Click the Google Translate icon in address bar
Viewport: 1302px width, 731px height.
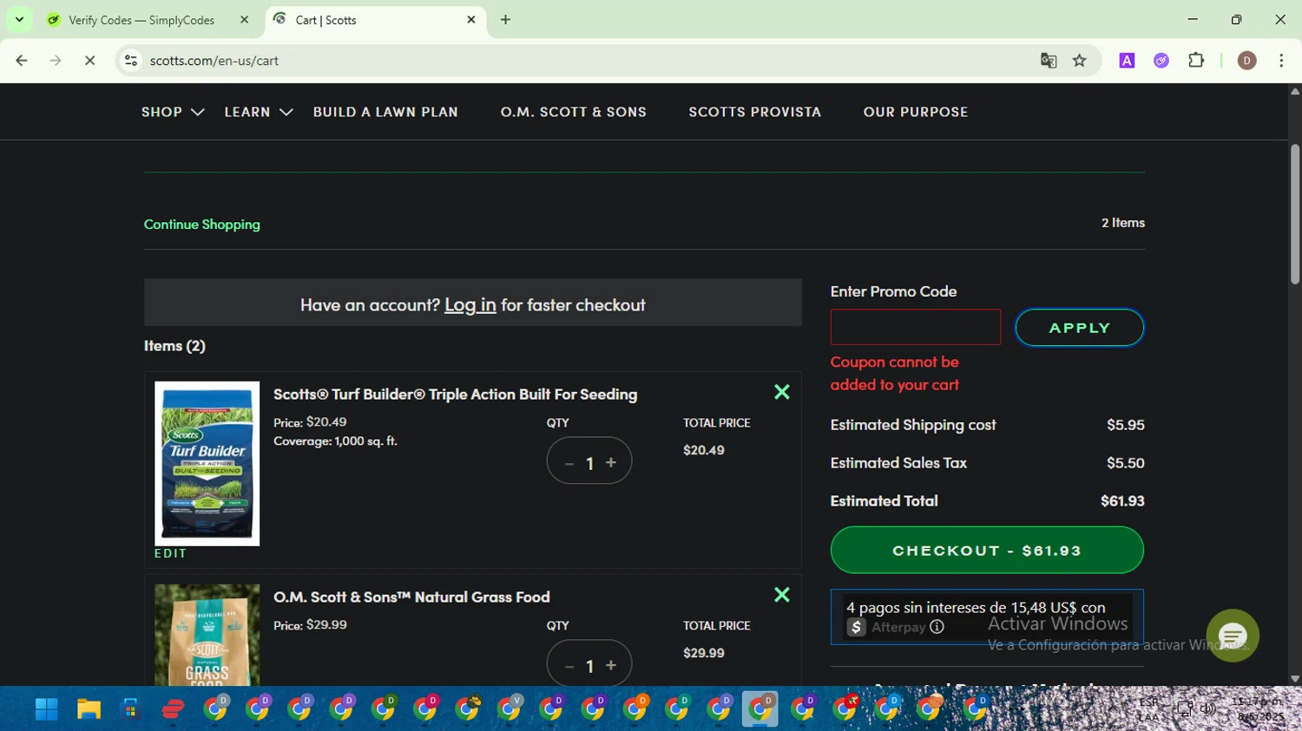[x=1049, y=61]
